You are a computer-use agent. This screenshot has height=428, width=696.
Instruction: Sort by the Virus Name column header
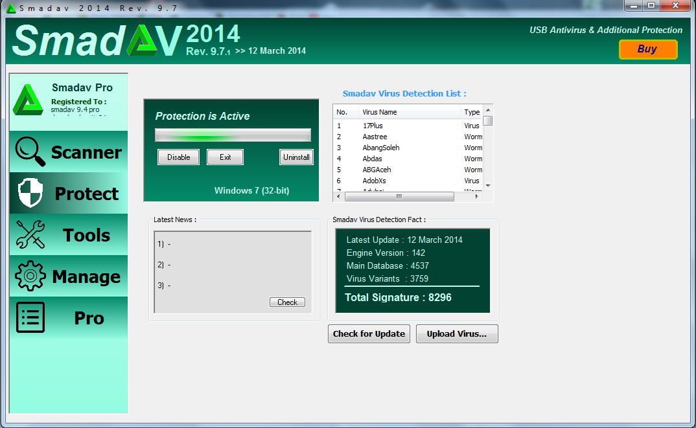(x=410, y=112)
